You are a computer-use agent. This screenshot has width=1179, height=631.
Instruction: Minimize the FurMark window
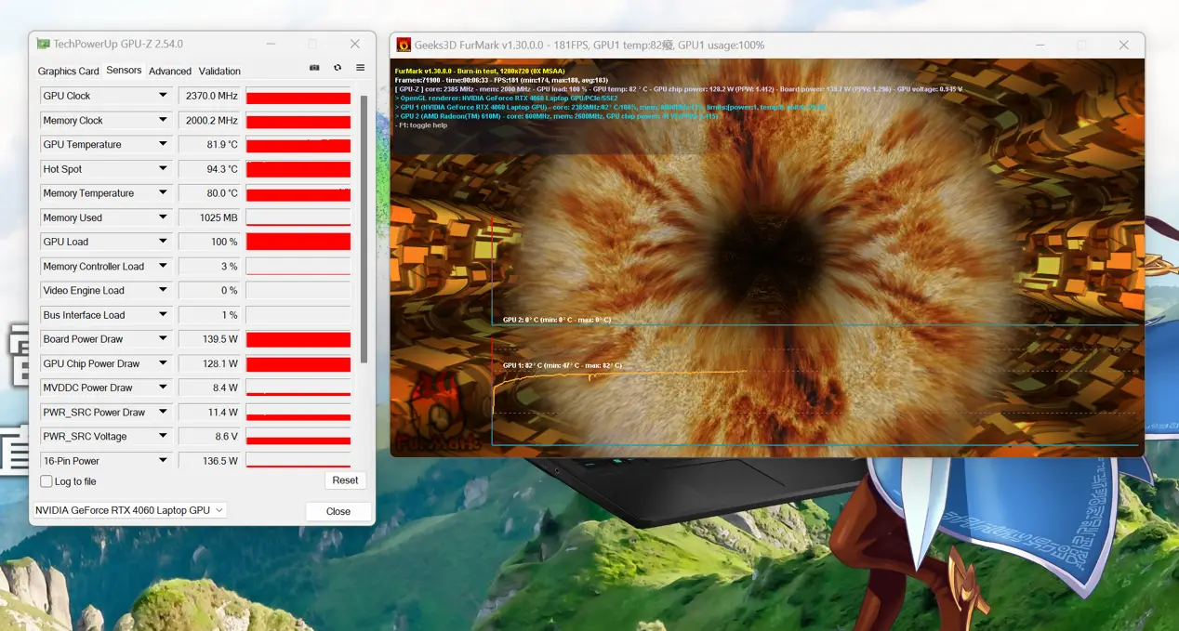pos(1040,45)
